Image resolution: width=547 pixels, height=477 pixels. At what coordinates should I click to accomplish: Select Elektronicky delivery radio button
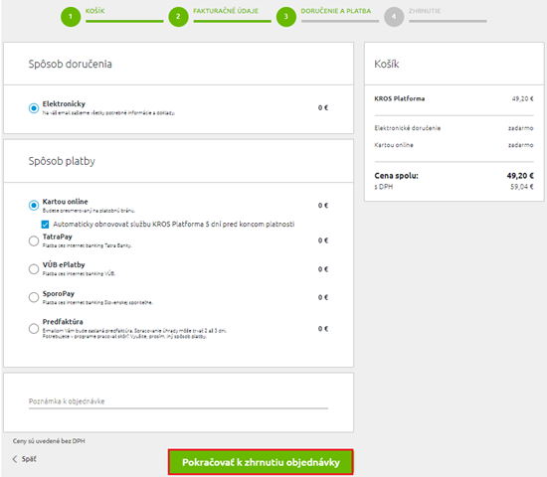[34, 108]
